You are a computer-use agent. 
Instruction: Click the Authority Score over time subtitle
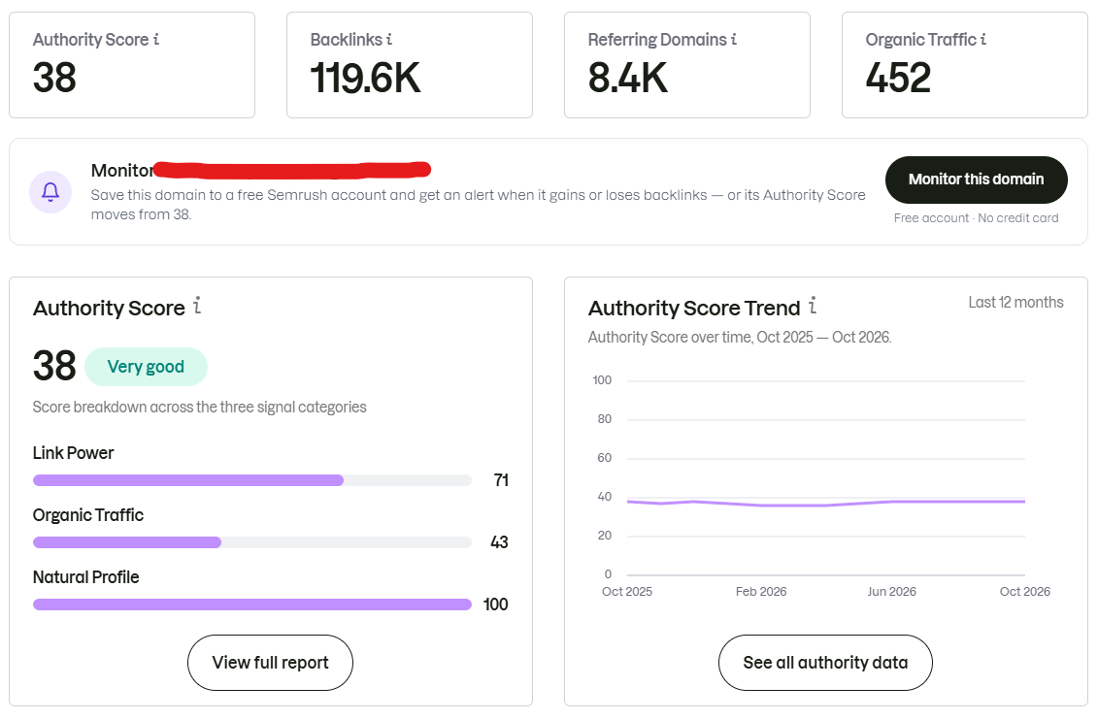click(740, 337)
